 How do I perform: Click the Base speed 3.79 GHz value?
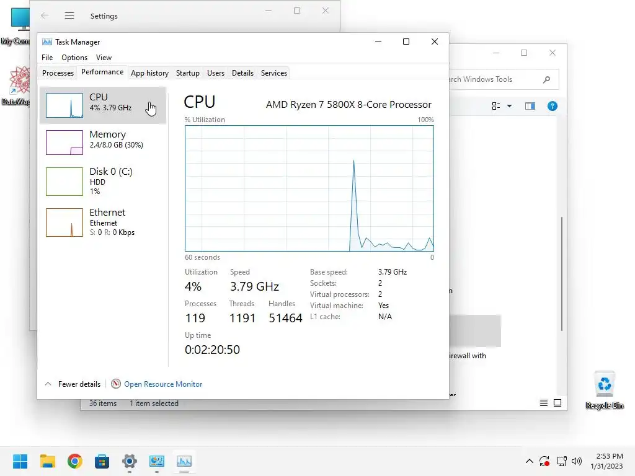393,272
